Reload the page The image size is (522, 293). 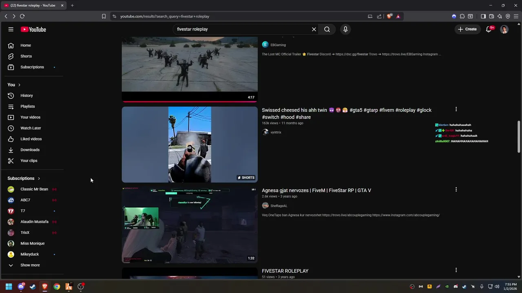click(22, 16)
